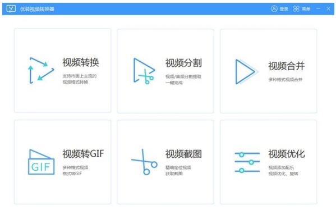This screenshot has height=219, width=336.
Task: Click the 视频合并 play triangle icon
Action: tap(246, 71)
